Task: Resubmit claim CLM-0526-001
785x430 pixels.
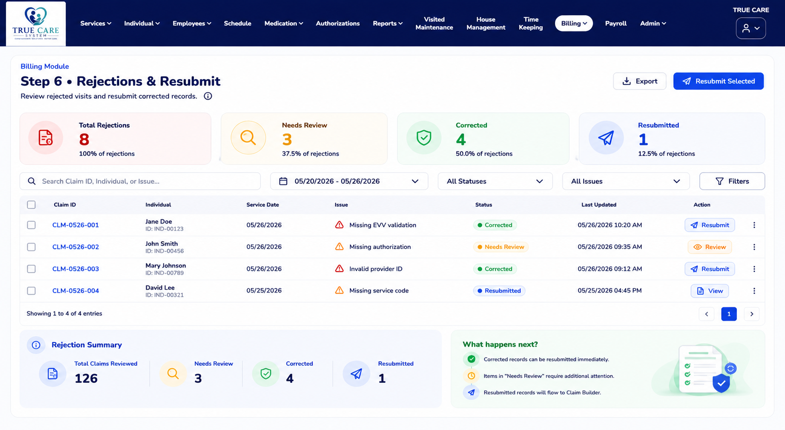Action: click(709, 225)
